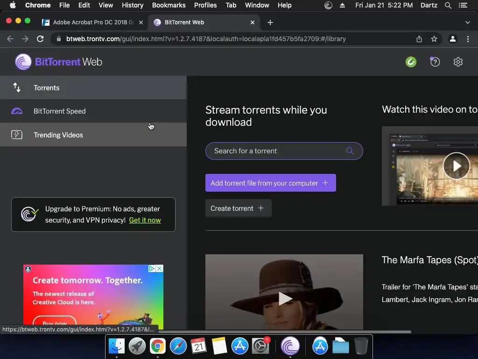The height and width of the screenshot is (359, 478).
Task: Click the Search for a torrent field
Action: pyautogui.click(x=284, y=151)
